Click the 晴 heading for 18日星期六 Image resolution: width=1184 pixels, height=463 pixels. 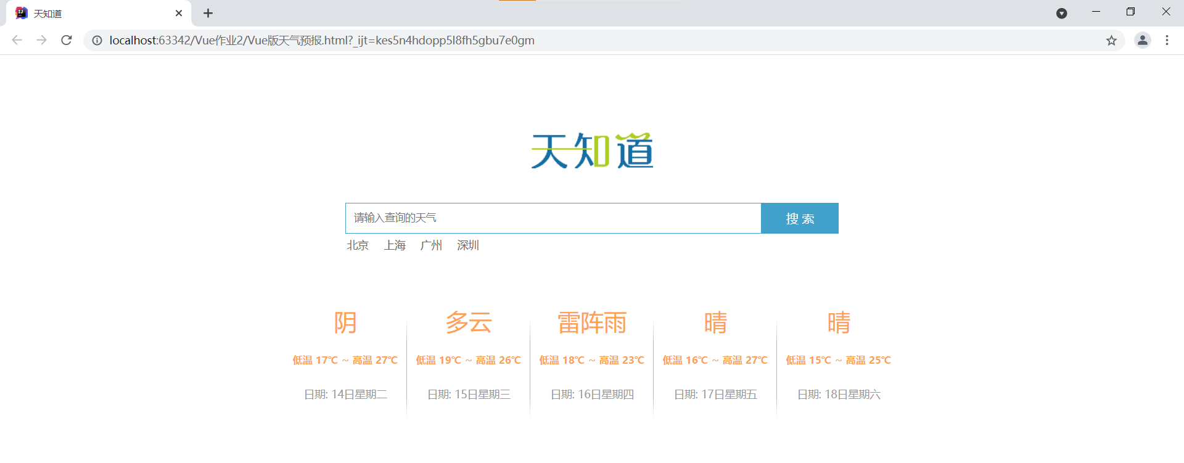[839, 322]
